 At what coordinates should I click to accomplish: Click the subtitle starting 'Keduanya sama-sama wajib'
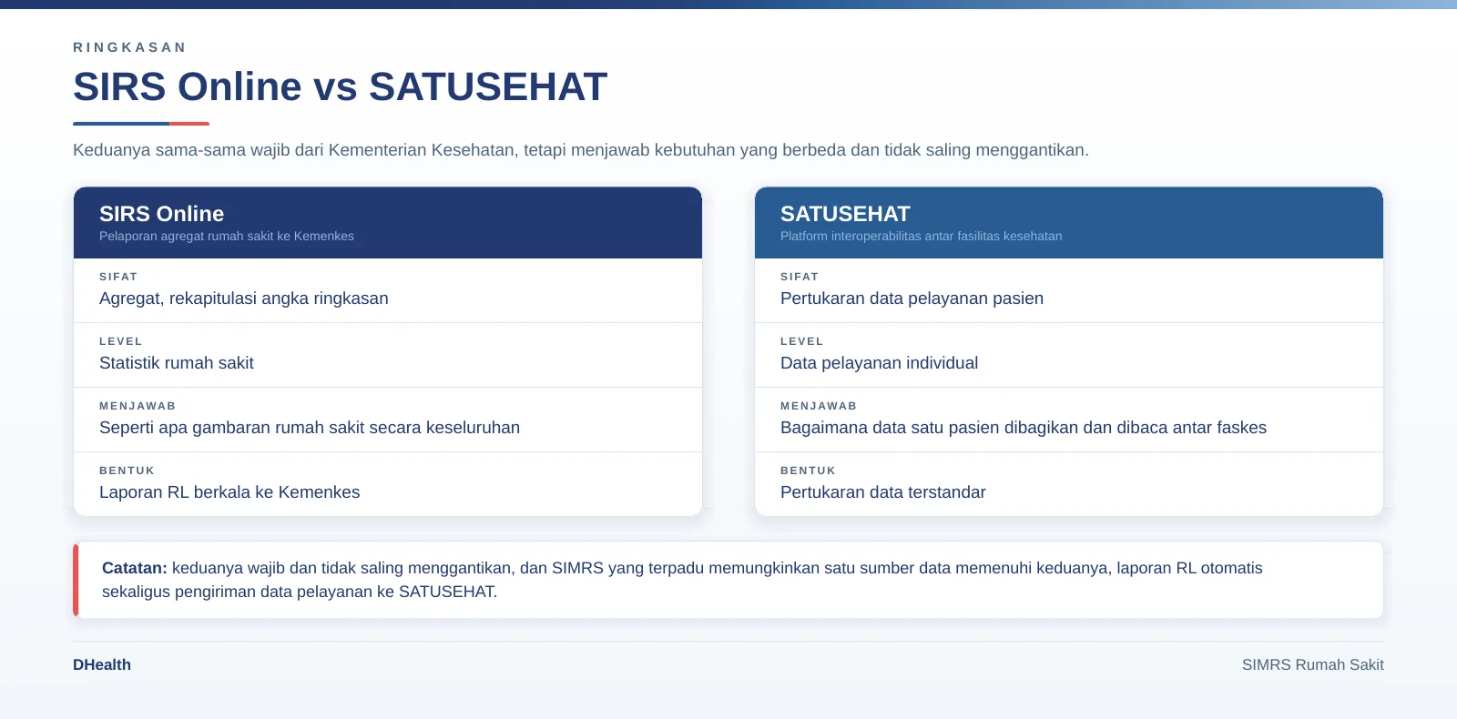click(581, 150)
